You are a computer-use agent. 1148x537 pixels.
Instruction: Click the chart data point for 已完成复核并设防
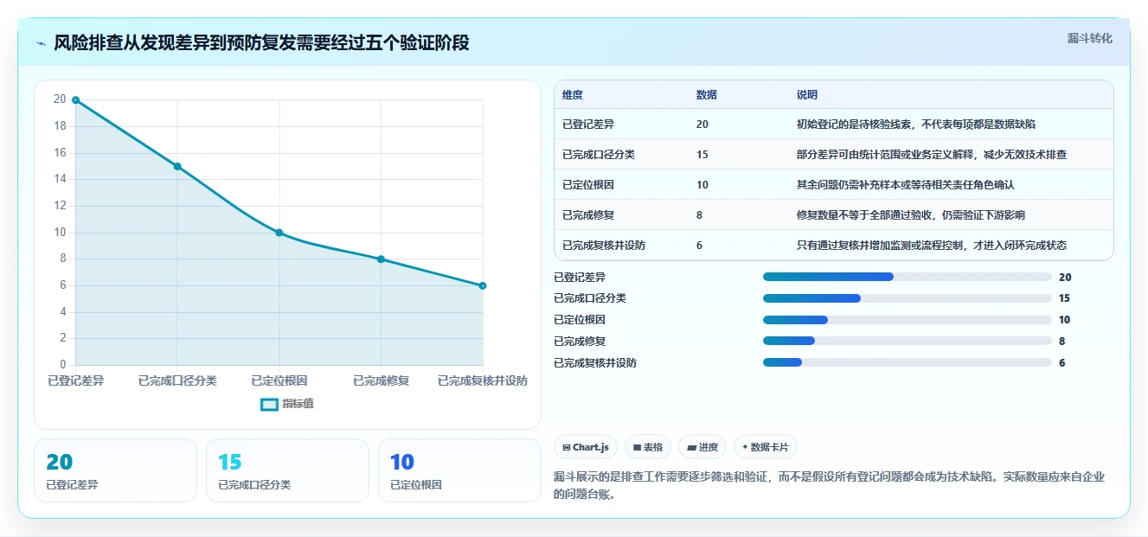[x=483, y=285]
